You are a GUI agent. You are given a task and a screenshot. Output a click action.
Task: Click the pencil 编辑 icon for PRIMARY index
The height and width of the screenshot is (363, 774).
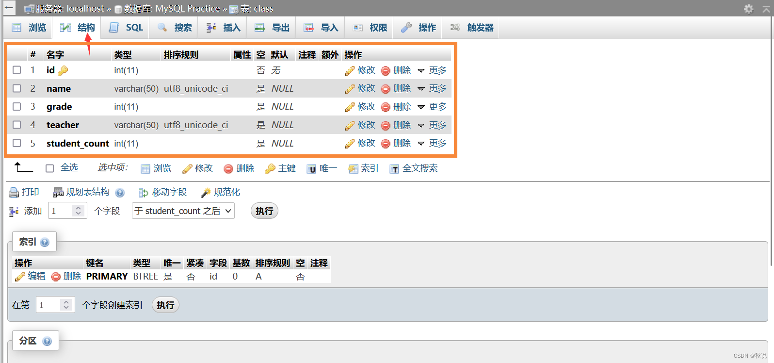(20, 277)
